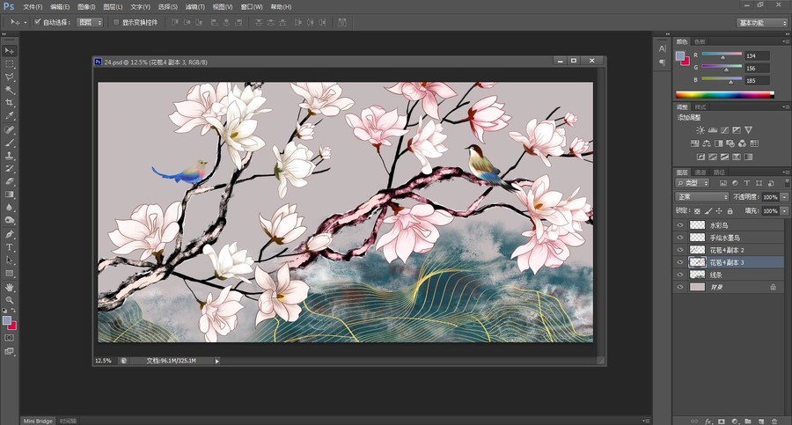Viewport: 792px width, 425px height.
Task: Open the 文件(F) menu
Action: [33, 7]
